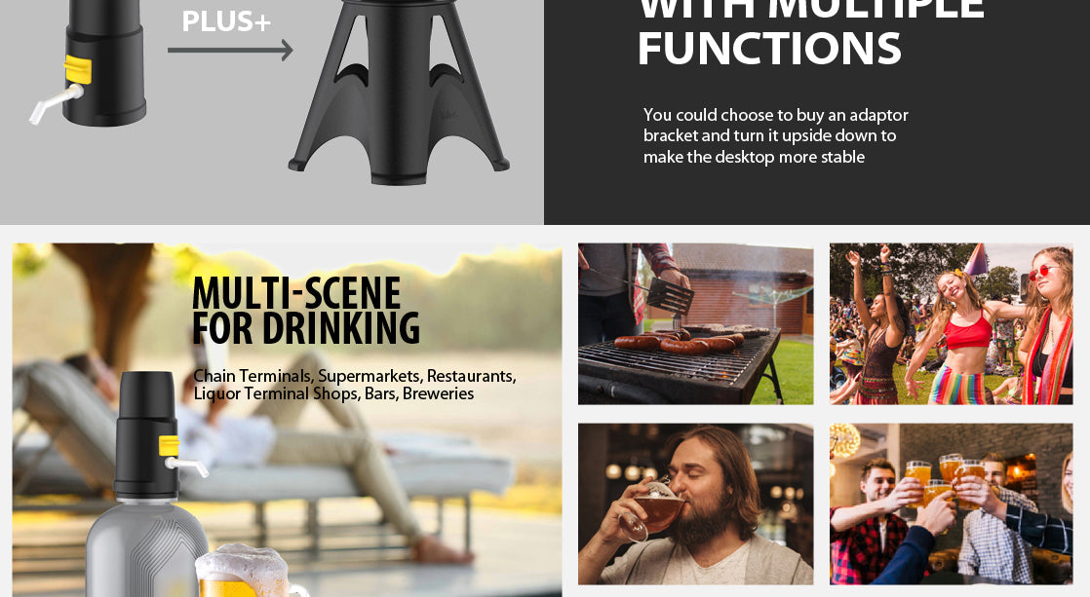The image size is (1090, 597).
Task: Click the festival dancing women photo
Action: point(951,323)
